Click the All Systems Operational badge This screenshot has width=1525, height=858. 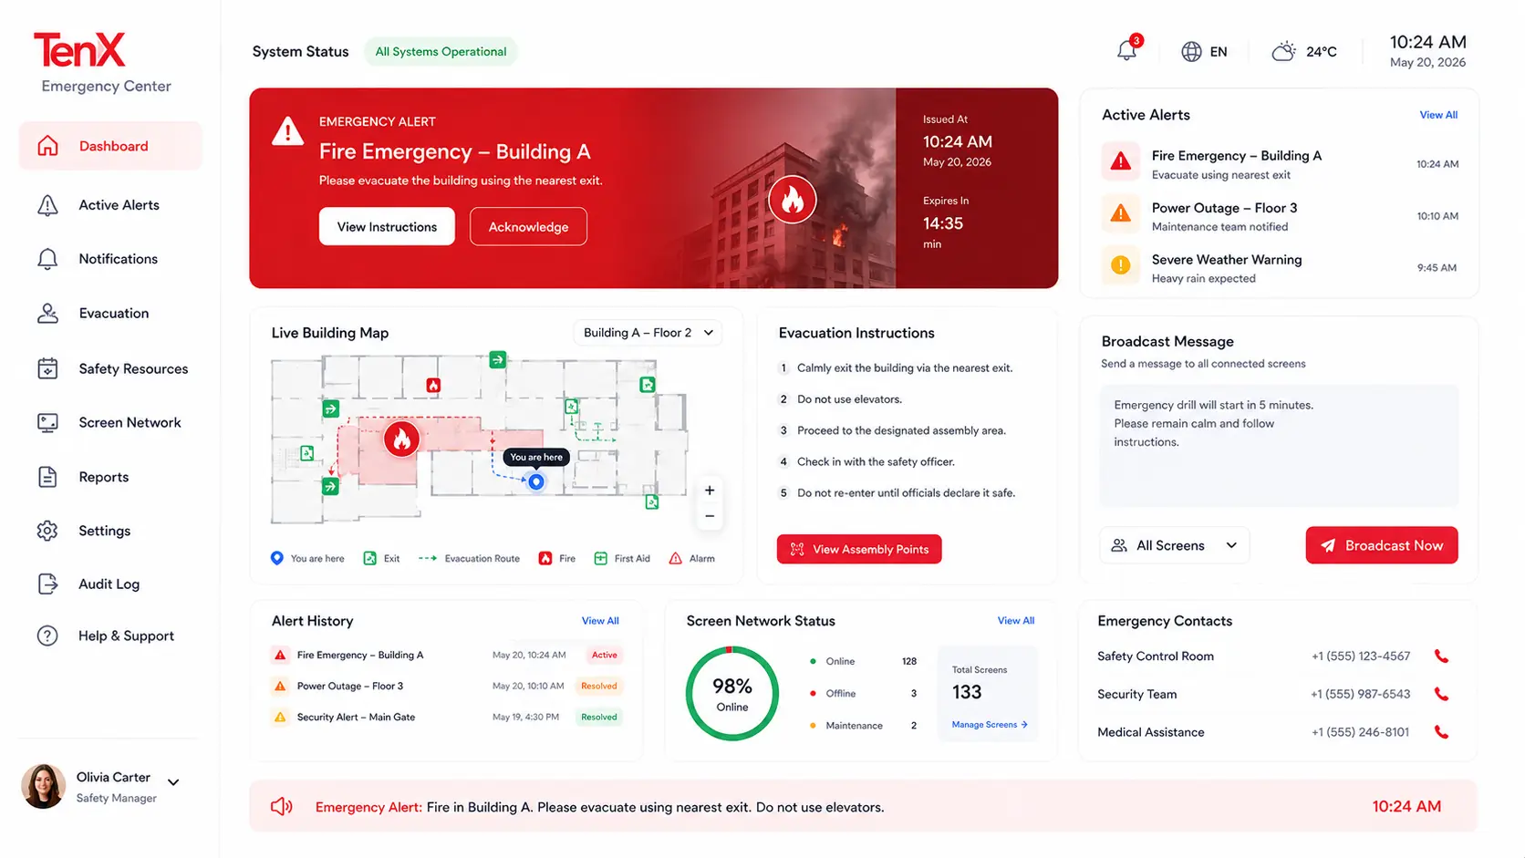tap(441, 52)
